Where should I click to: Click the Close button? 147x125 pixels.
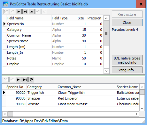(x=127, y=23)
